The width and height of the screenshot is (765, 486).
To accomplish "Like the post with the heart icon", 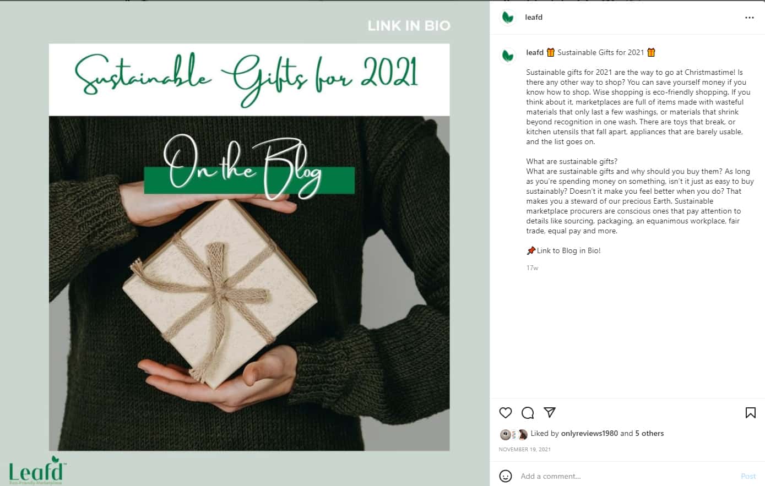I will pyautogui.click(x=506, y=413).
